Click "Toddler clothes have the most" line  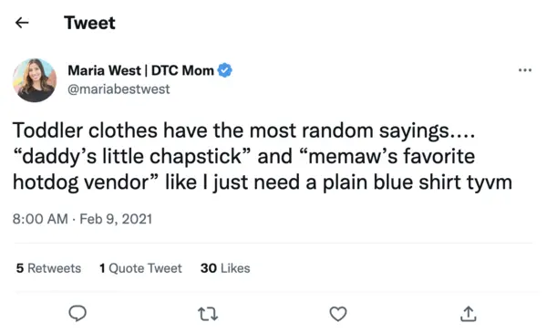155,130
